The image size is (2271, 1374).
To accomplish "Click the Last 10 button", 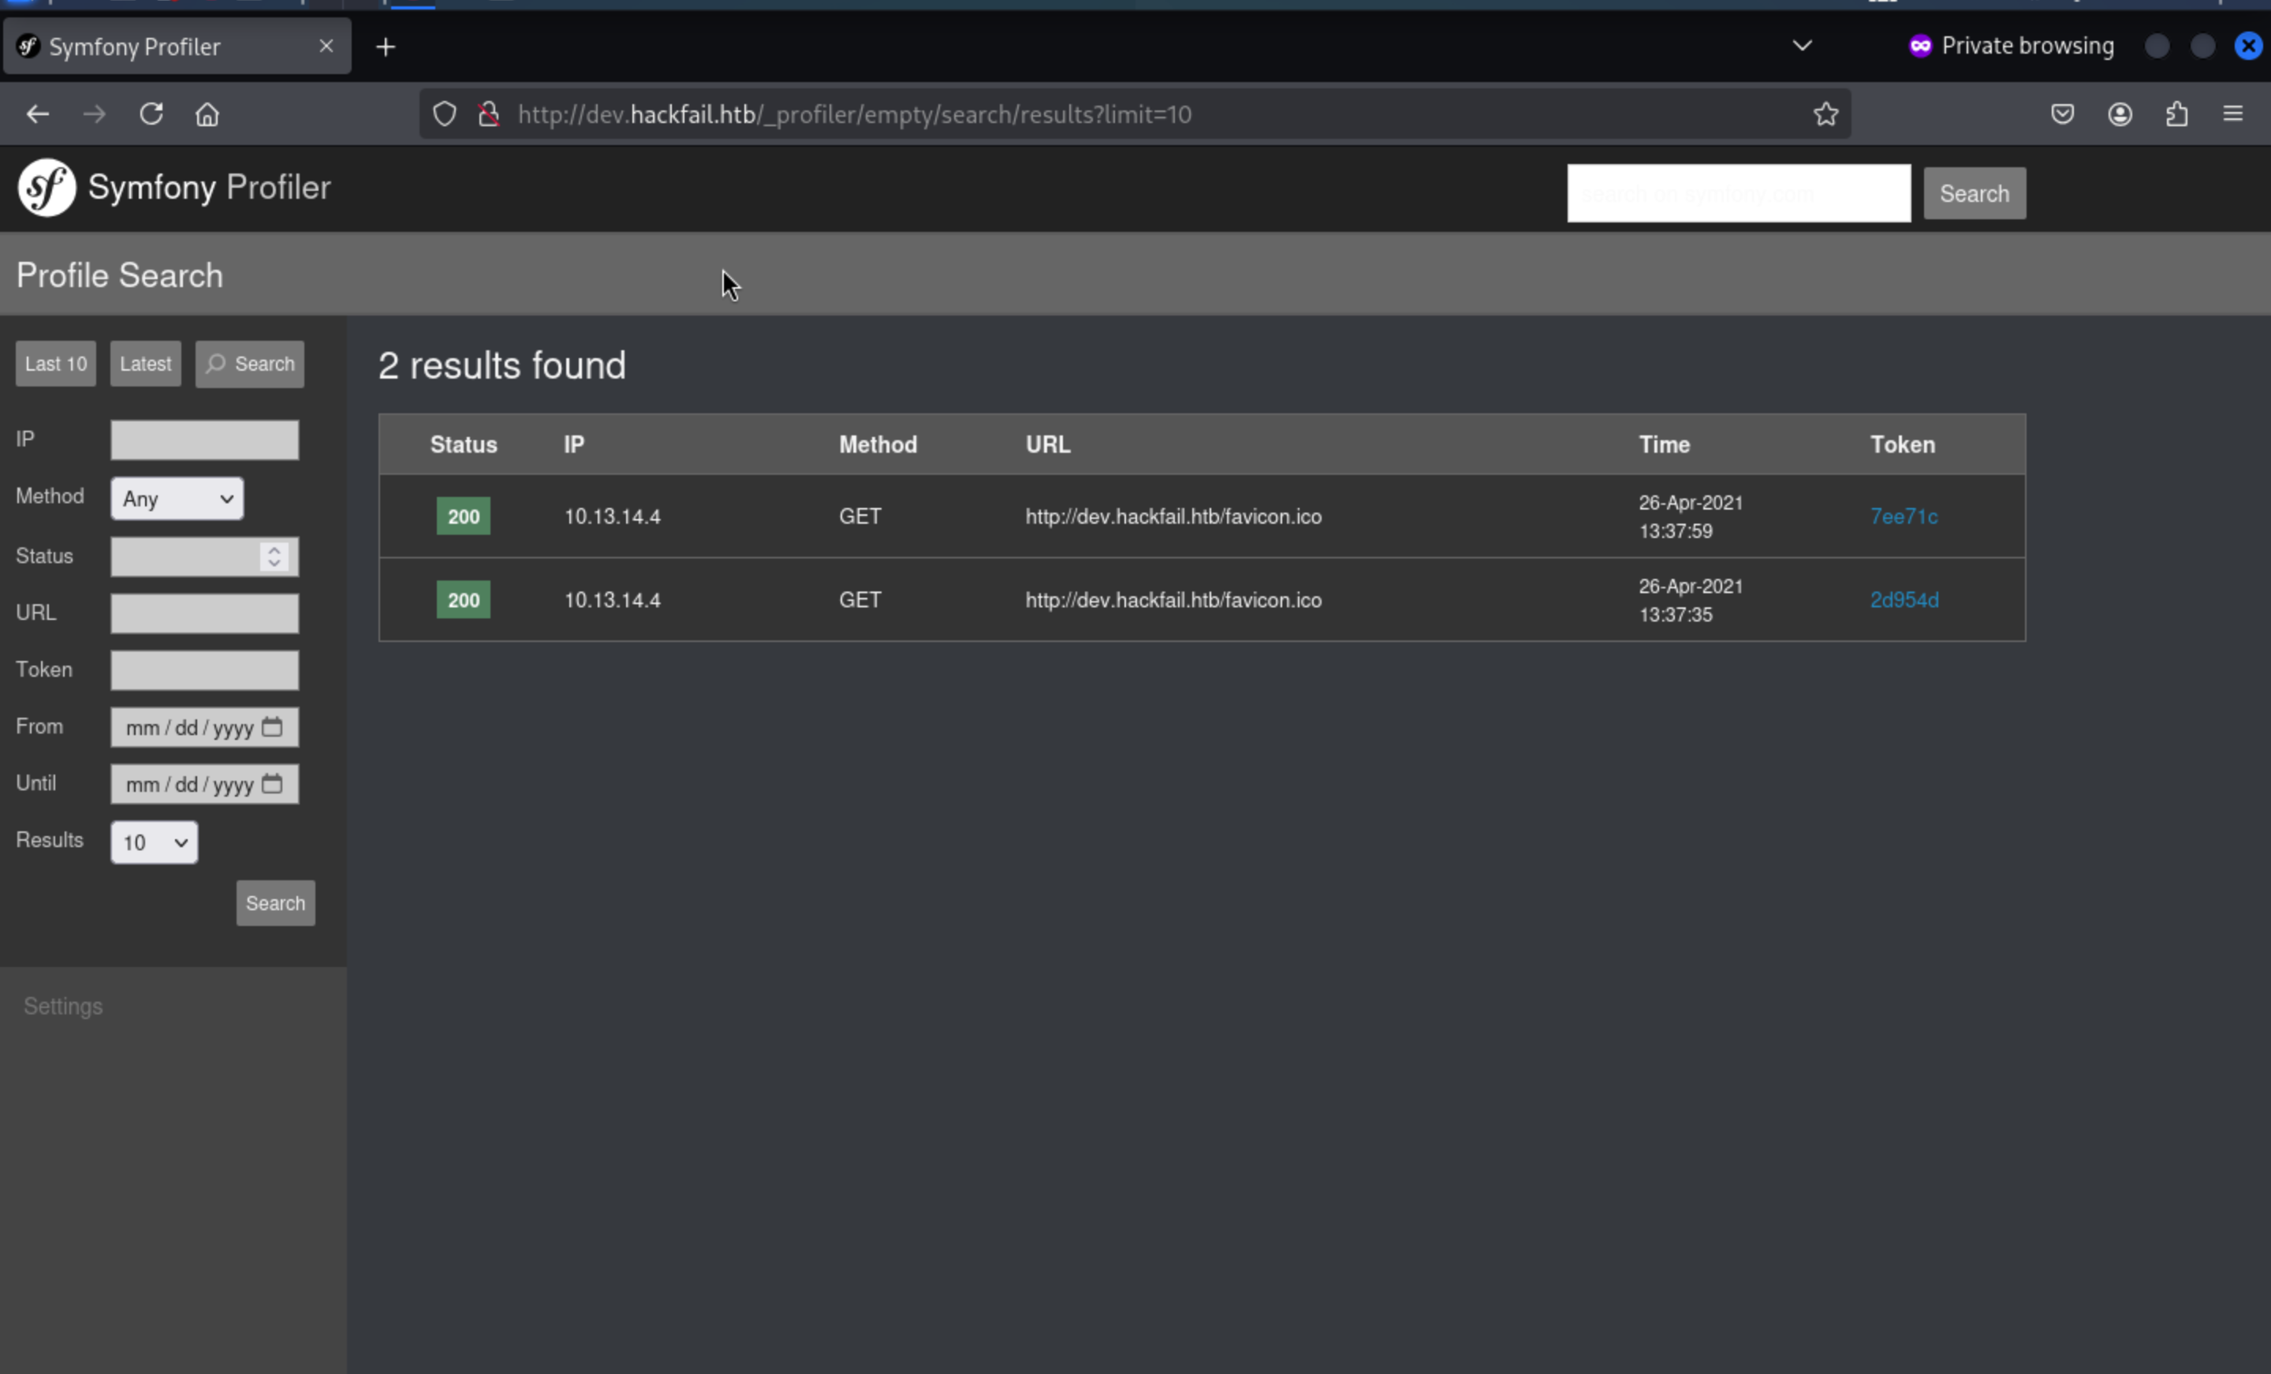I will (x=56, y=364).
